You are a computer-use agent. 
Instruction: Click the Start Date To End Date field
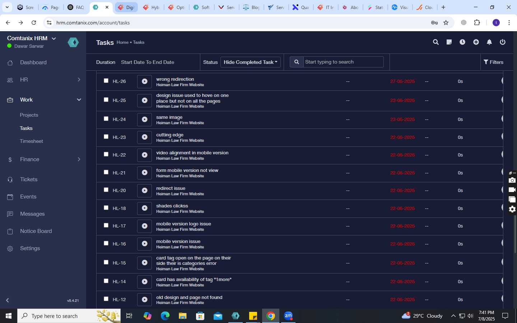pos(148,62)
